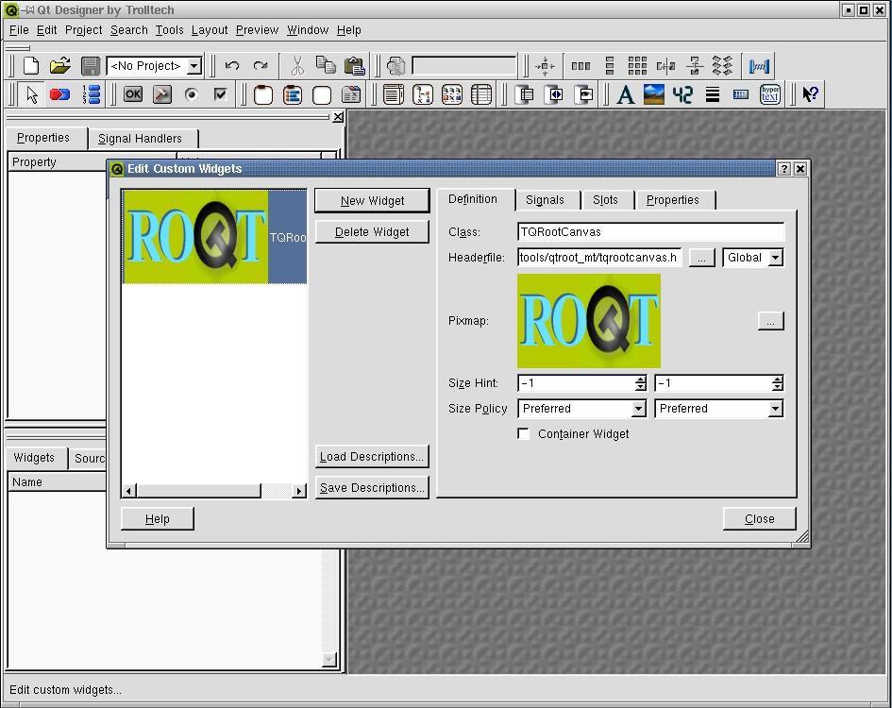Click the New file toolbar icon
This screenshot has width=892, height=708.
coord(31,66)
